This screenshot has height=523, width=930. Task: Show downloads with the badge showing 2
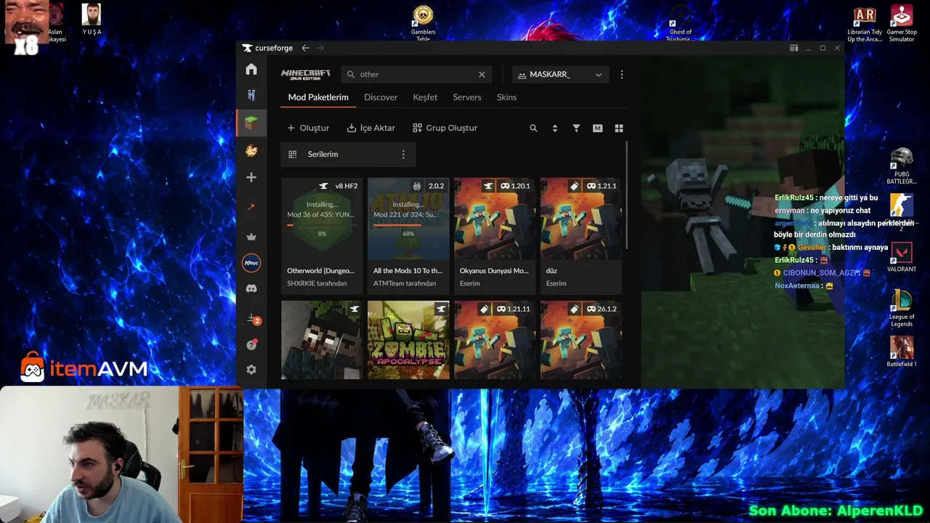[253, 319]
